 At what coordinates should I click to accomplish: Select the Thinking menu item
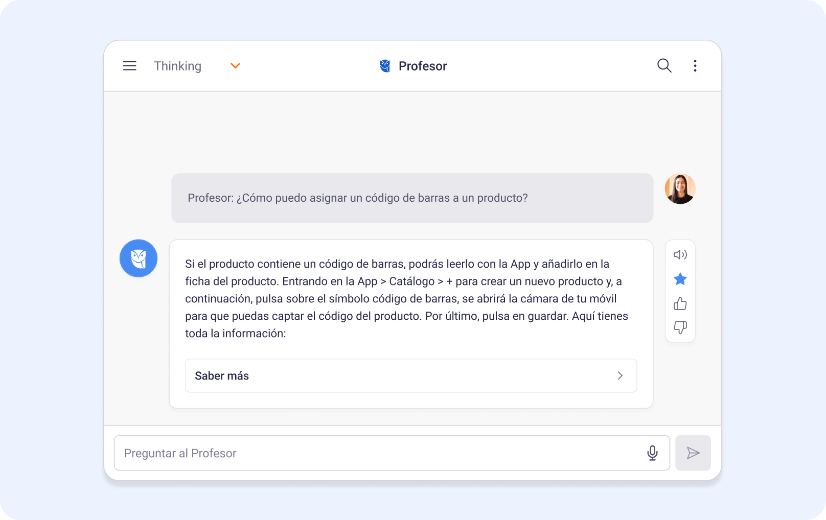pos(177,66)
